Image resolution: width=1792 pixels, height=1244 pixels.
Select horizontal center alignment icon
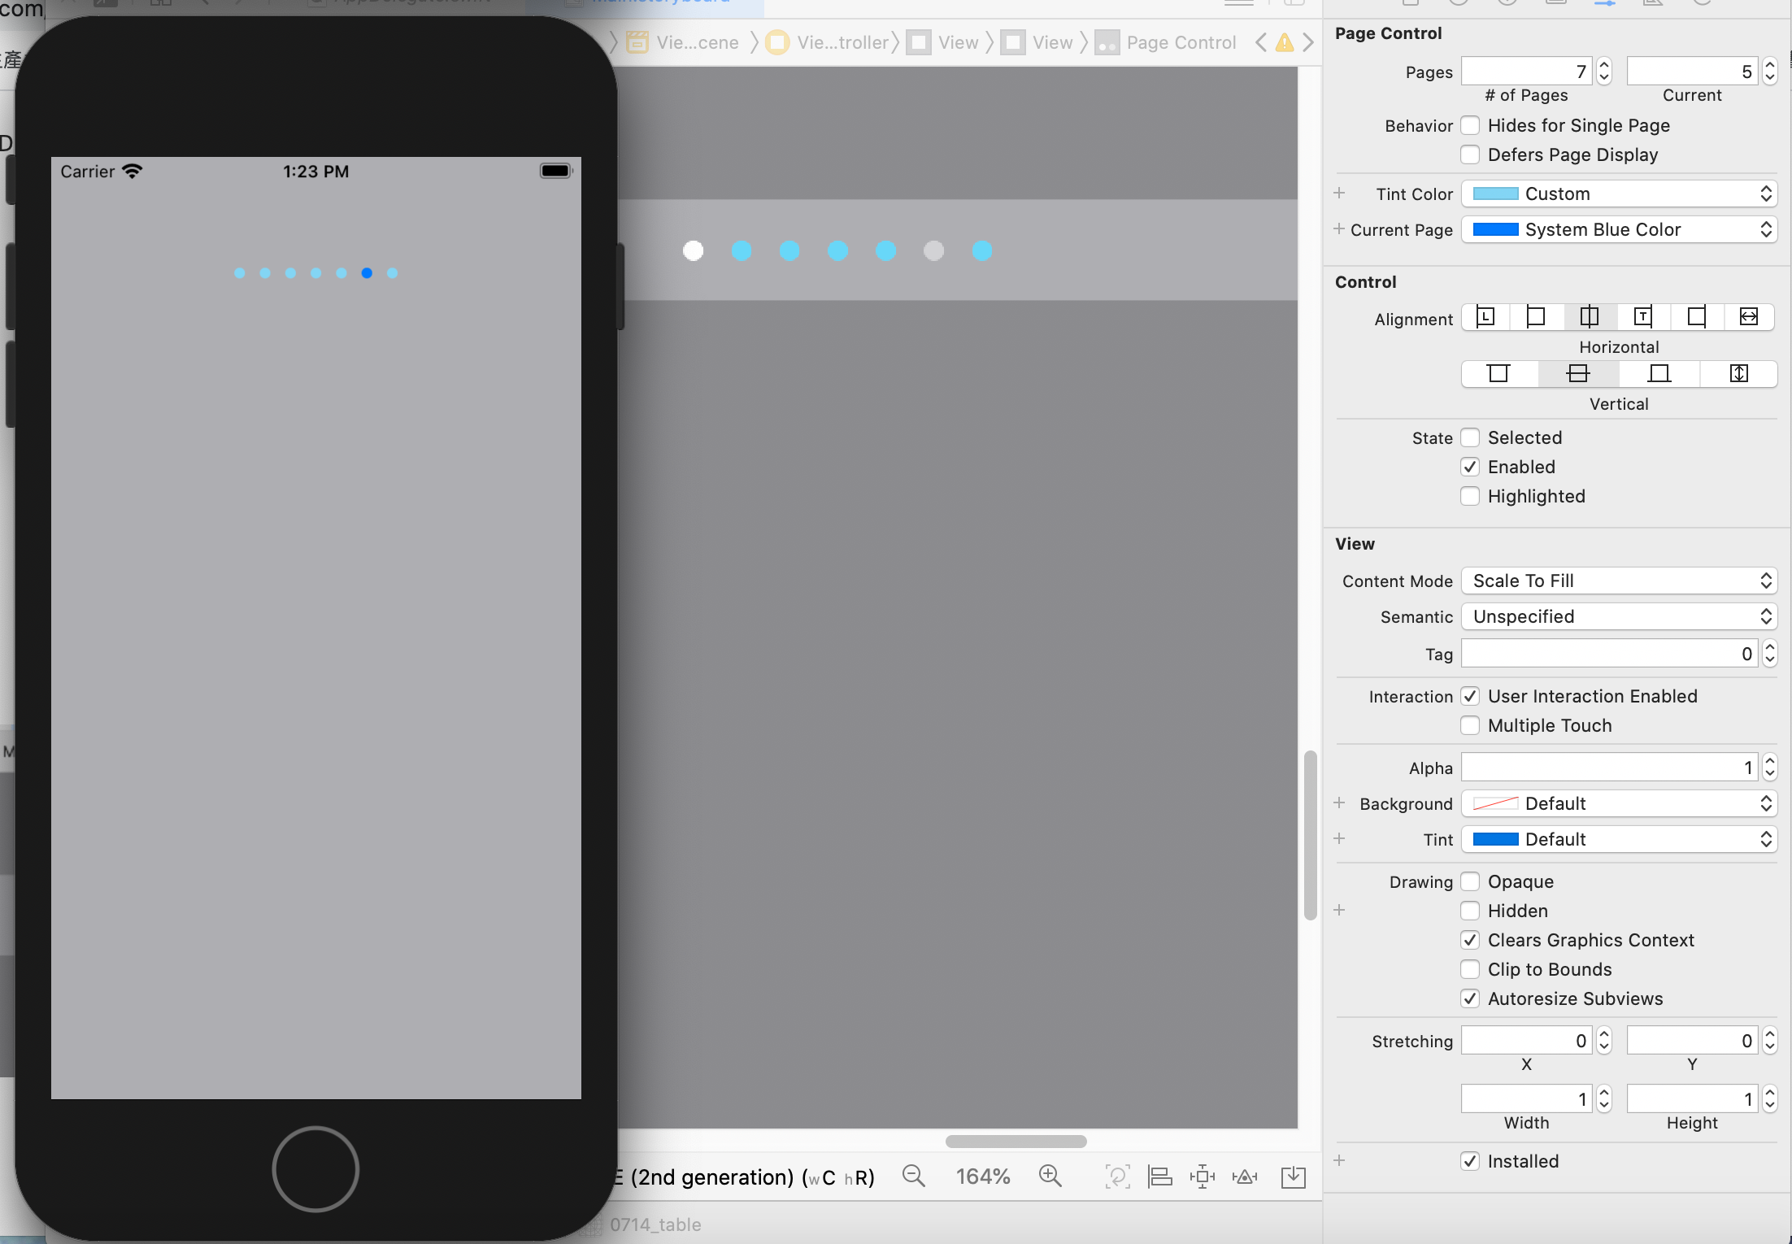[1589, 316]
